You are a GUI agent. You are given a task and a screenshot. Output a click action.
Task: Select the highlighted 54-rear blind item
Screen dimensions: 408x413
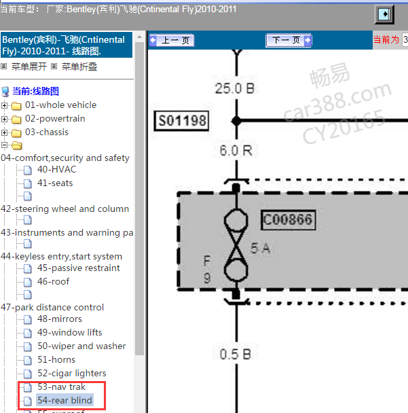point(64,400)
